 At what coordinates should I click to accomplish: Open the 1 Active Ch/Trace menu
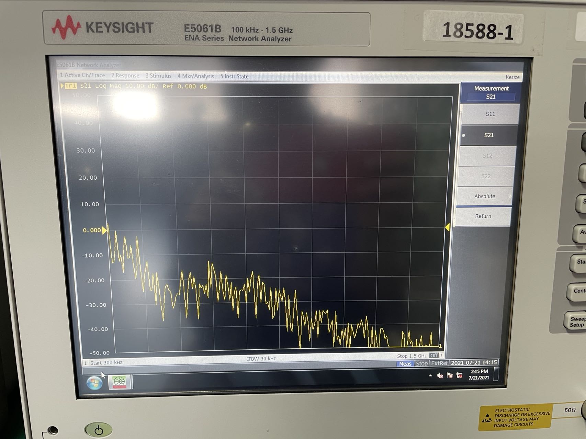tap(82, 75)
